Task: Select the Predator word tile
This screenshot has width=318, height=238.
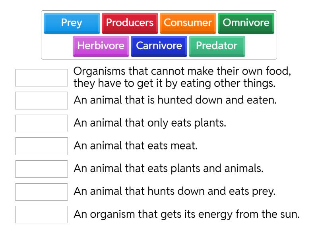Action: pyautogui.click(x=217, y=46)
